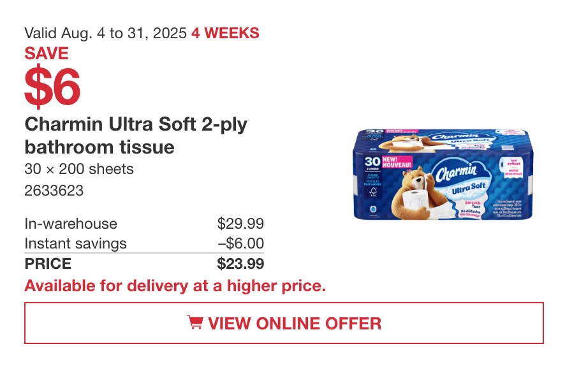This screenshot has width=565, height=367.
Task: Click the NEW! NOUVEAU! badge on package
Action: (397, 162)
